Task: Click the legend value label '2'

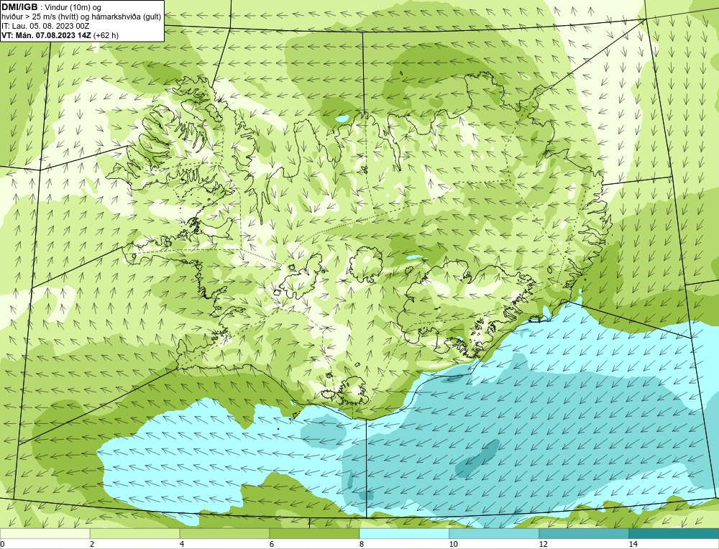Action: click(x=92, y=544)
